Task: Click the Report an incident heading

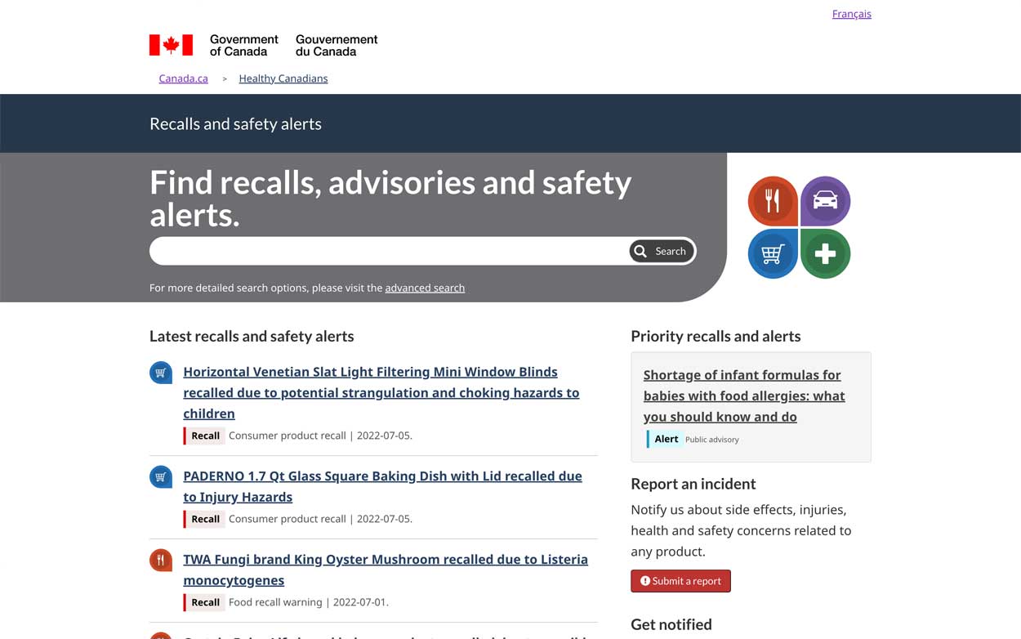Action: pos(693,484)
